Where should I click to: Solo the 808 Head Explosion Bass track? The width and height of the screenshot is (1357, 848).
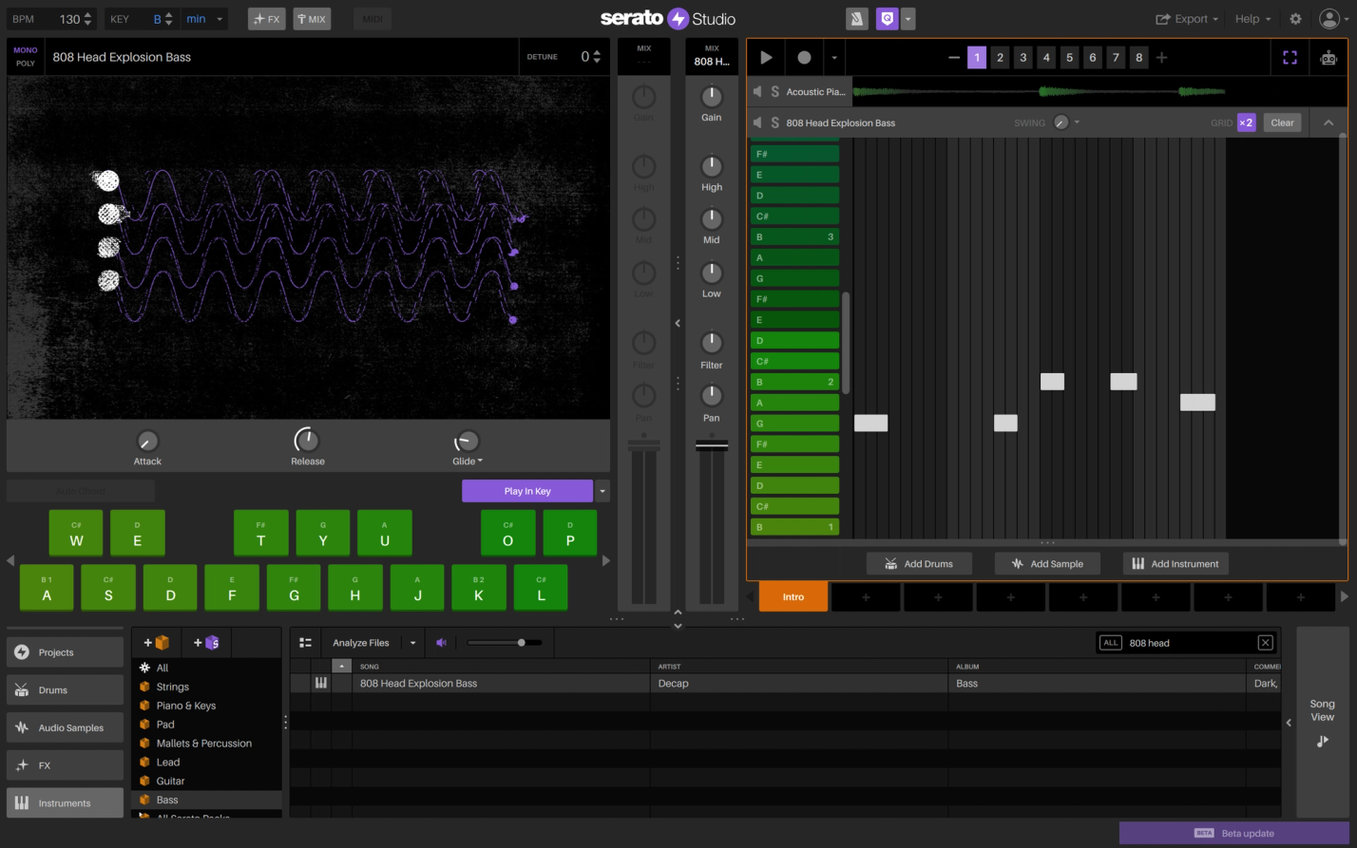(774, 122)
